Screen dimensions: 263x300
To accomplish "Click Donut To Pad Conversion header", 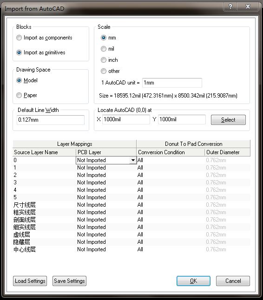I will tap(193, 144).
